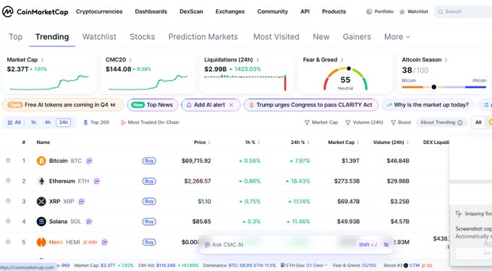The width and height of the screenshot is (492, 271).
Task: Click the CTM boost coin in ticker bar
Action: point(406,265)
